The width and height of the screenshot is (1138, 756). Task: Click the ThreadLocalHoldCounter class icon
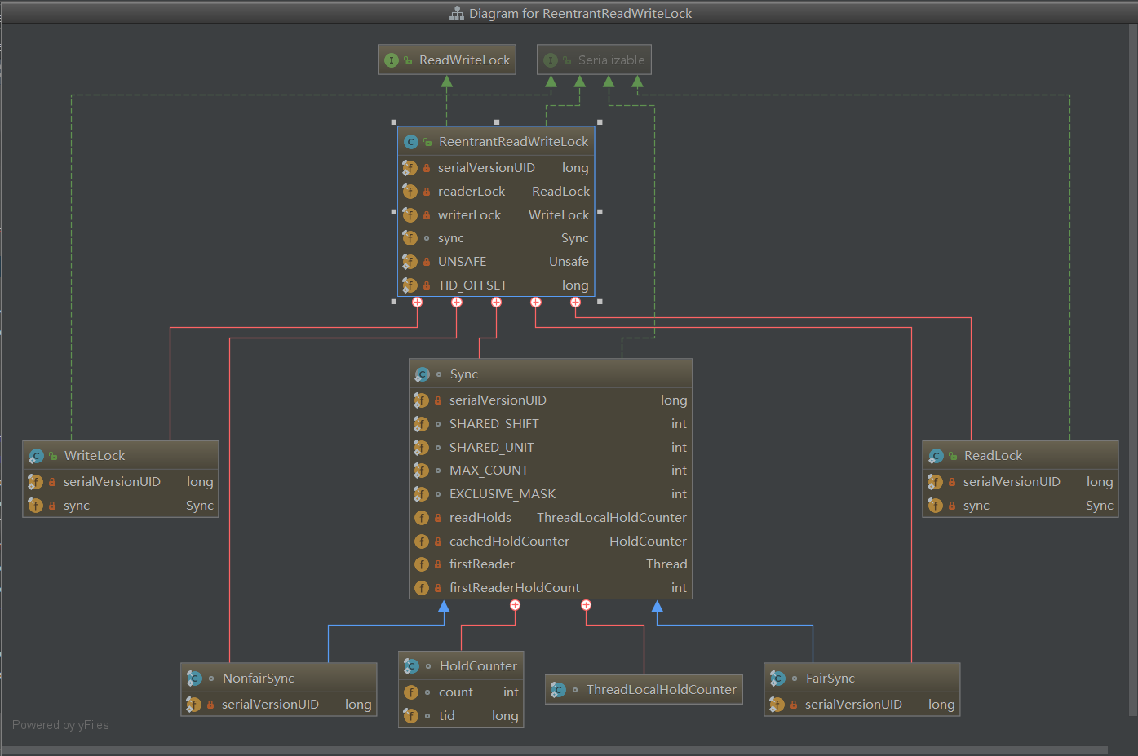(559, 690)
